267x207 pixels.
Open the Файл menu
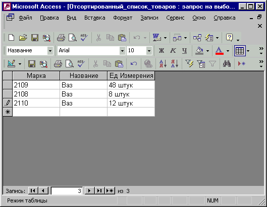[x=25, y=18]
